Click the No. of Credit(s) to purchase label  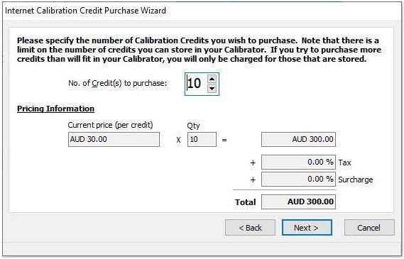[117, 84]
